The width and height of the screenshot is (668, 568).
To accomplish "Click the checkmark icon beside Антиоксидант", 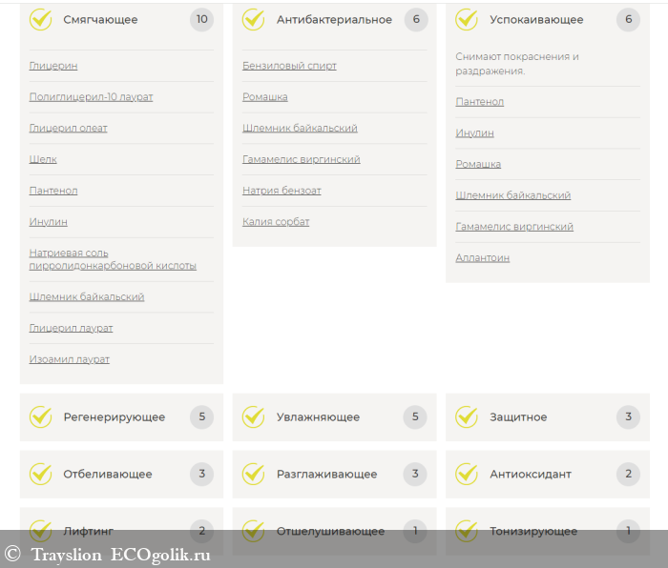I will 467,474.
